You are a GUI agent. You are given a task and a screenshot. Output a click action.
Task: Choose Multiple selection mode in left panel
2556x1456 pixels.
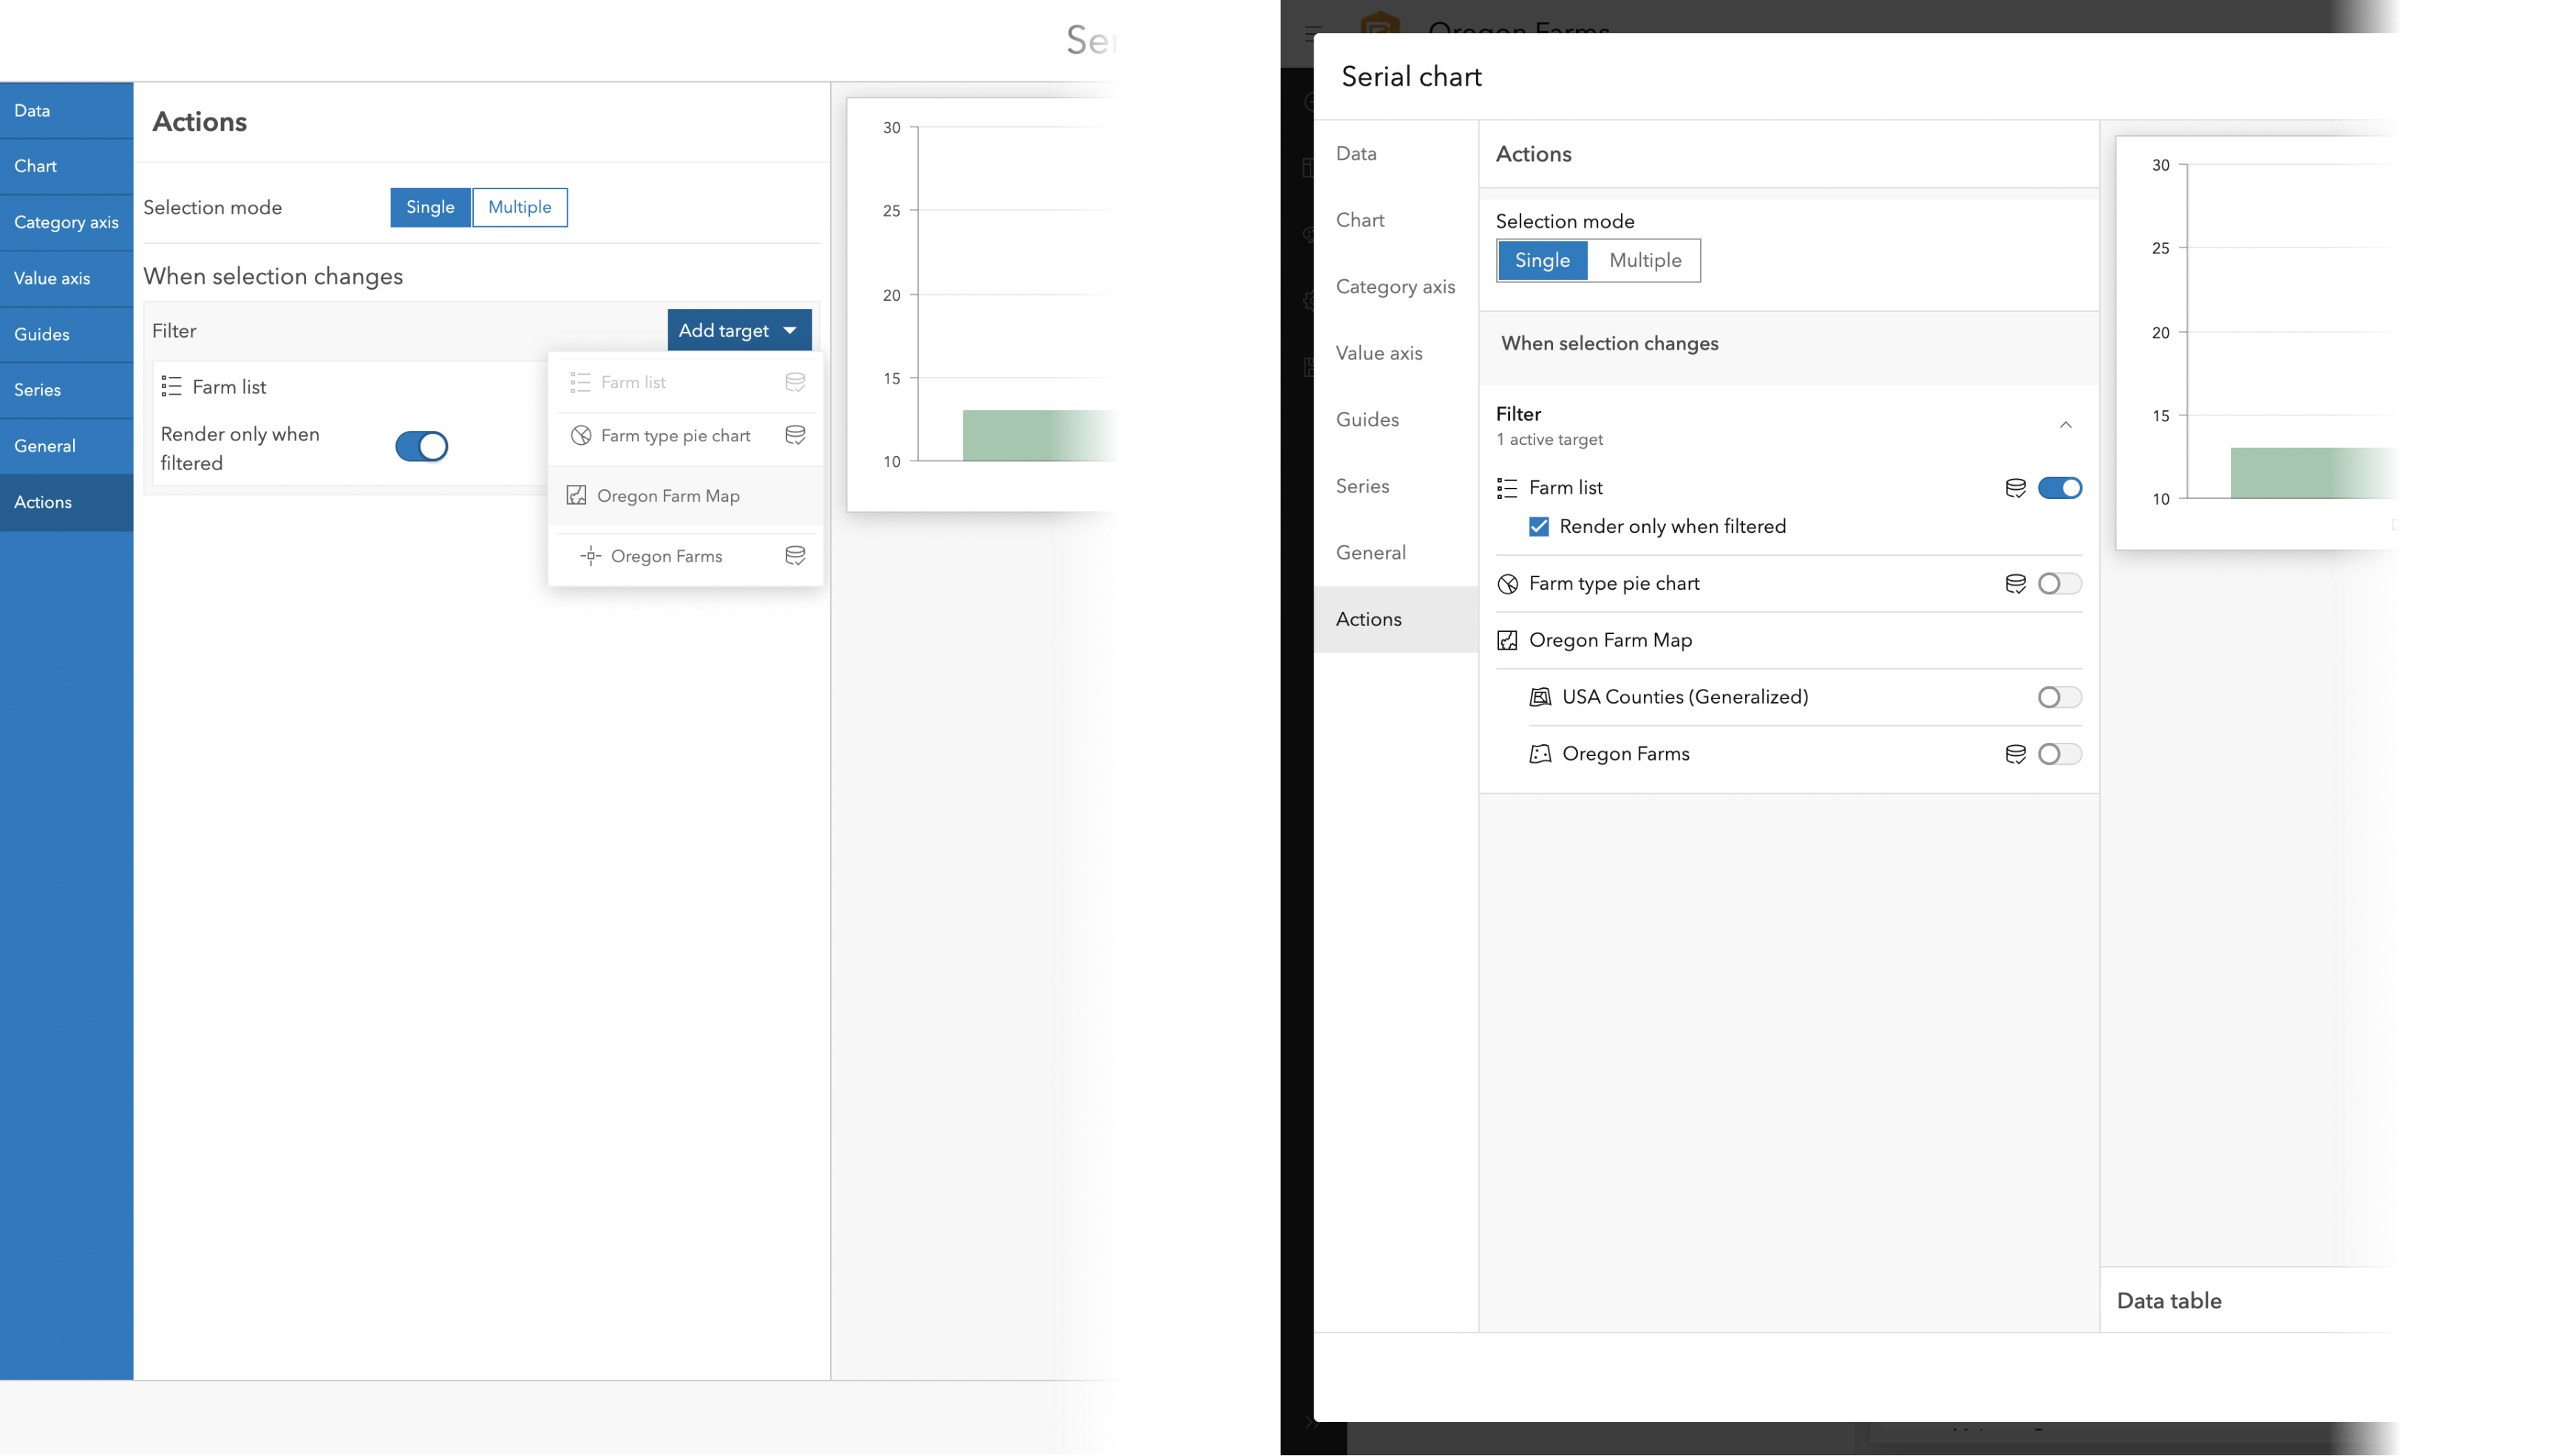pyautogui.click(x=519, y=207)
